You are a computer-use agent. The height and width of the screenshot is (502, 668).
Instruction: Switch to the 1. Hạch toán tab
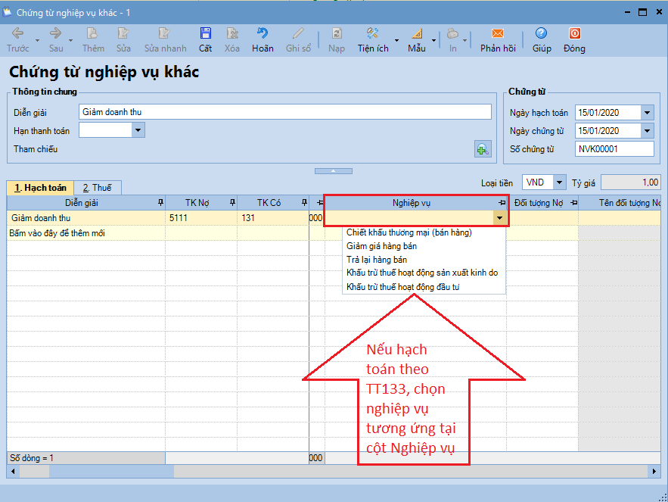(x=40, y=188)
